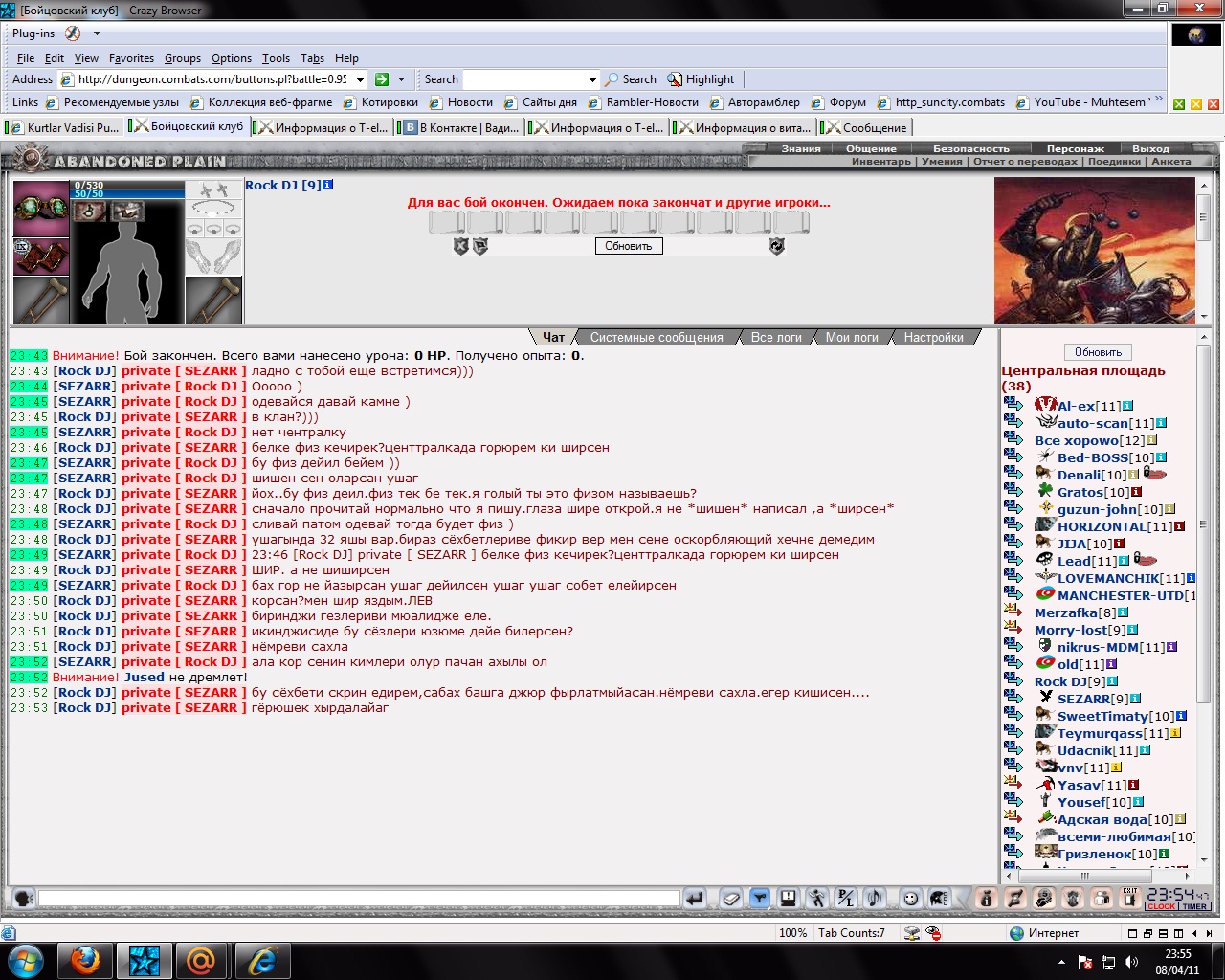Click the info icon next to Rock DJ [9]
Image resolution: width=1225 pixels, height=980 pixels.
click(328, 185)
